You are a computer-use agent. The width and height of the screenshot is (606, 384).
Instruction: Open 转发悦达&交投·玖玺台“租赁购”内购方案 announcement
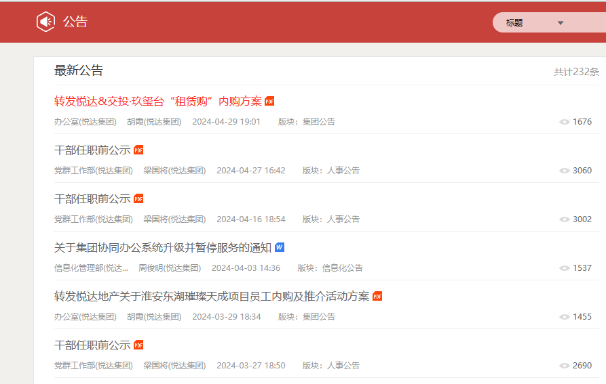157,101
